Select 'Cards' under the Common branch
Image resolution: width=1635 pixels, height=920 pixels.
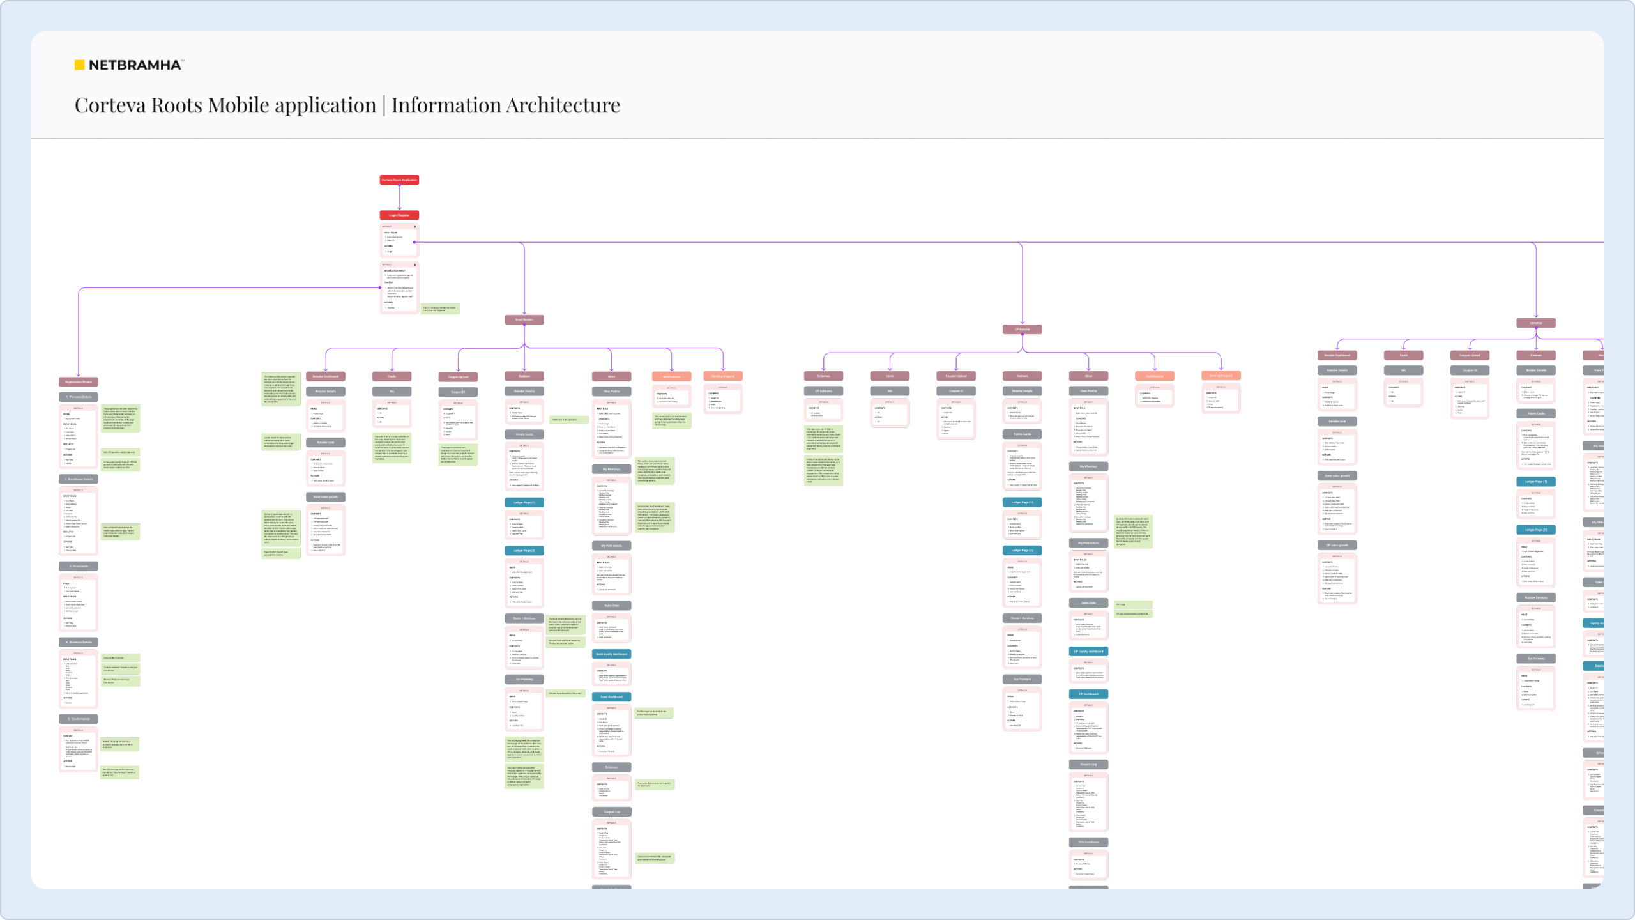point(1404,355)
